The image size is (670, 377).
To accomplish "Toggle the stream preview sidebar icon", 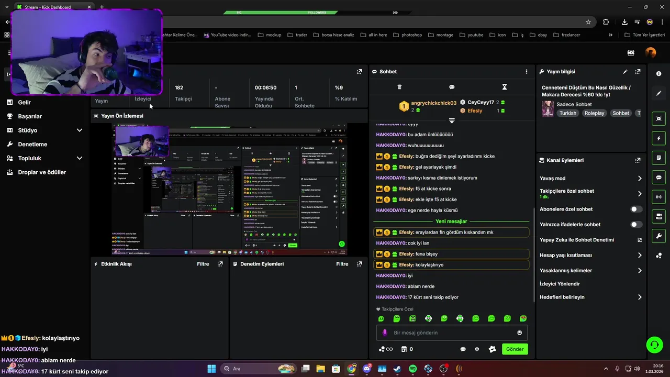I will point(658,119).
